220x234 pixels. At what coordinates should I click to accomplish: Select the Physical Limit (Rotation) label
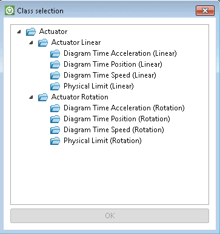point(102,141)
